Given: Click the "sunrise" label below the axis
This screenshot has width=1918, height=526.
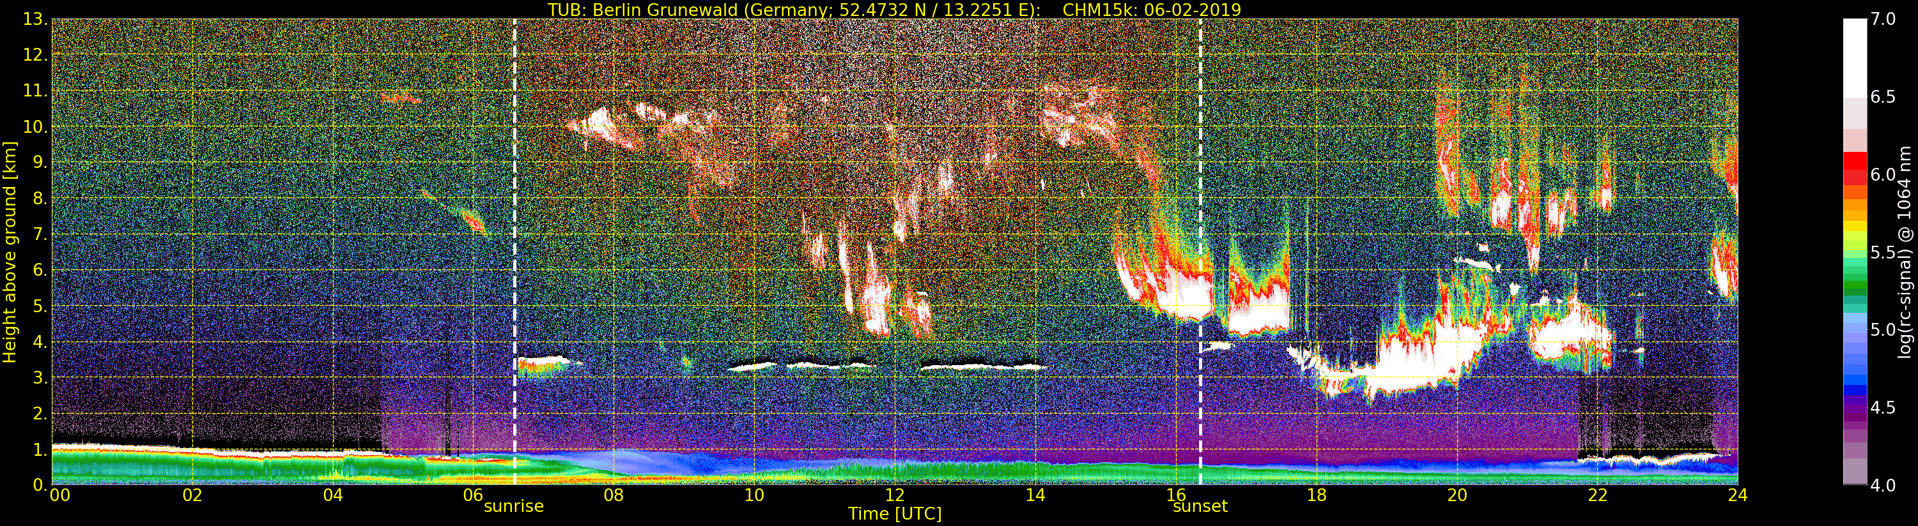Looking at the screenshot, I should [514, 507].
